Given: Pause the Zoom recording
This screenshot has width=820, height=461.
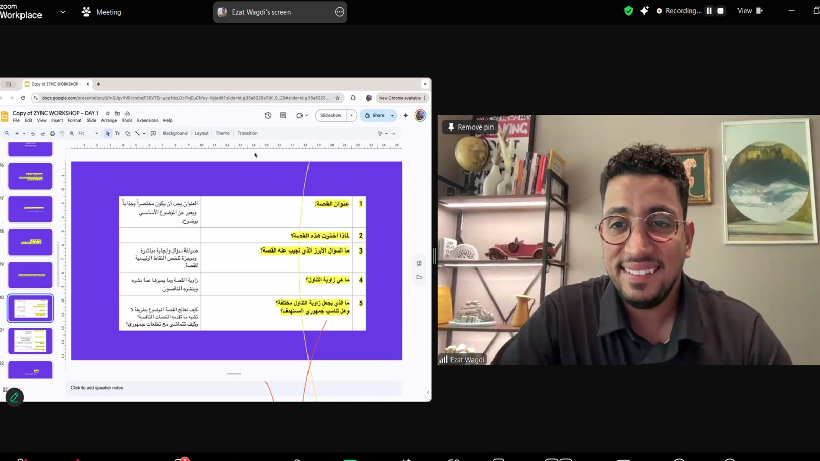Looking at the screenshot, I should point(709,11).
